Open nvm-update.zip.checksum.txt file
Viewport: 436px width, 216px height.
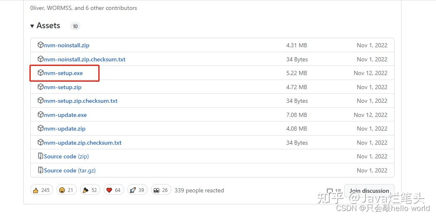pos(83,143)
